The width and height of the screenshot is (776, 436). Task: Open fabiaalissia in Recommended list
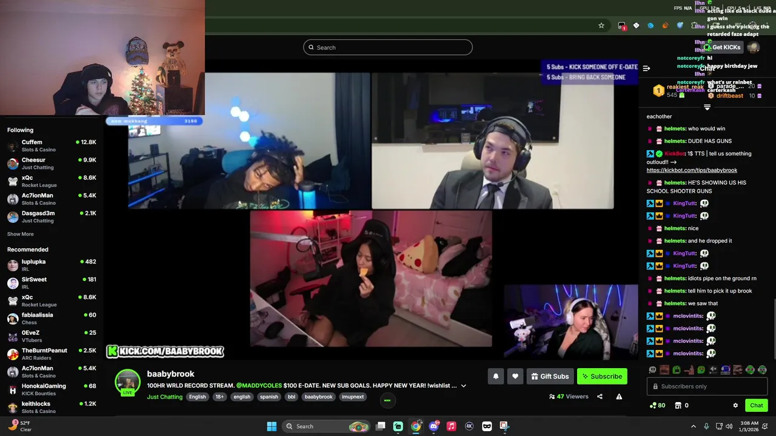coord(52,319)
